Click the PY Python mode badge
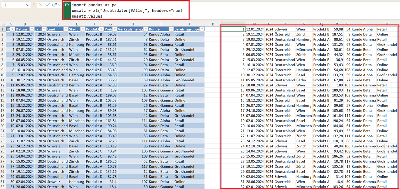The height and width of the screenshot is (189, 400). [67, 5]
